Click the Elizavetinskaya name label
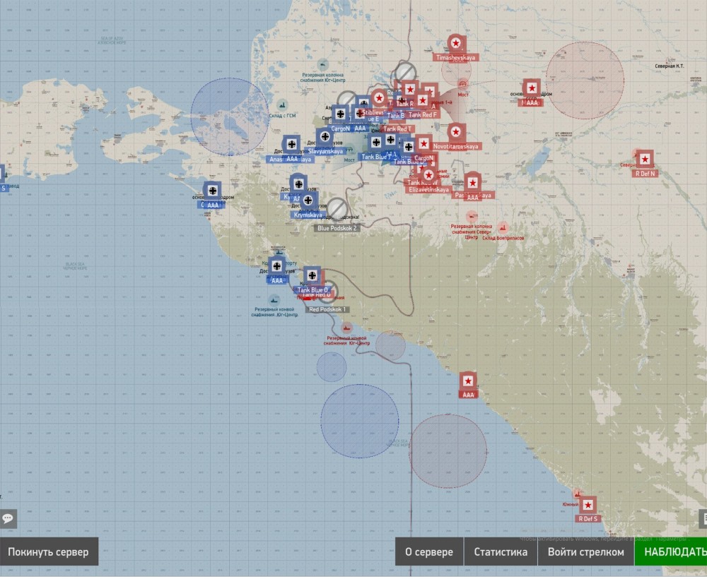The image size is (707, 579). click(428, 190)
